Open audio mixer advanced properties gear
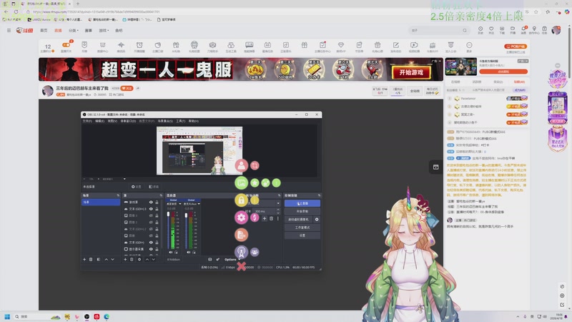Image resolution: width=572 pixels, height=322 pixels. pos(218,260)
